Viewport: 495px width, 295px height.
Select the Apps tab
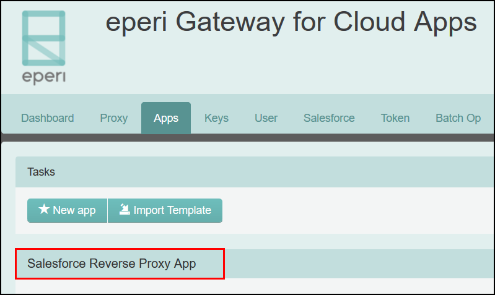click(166, 118)
